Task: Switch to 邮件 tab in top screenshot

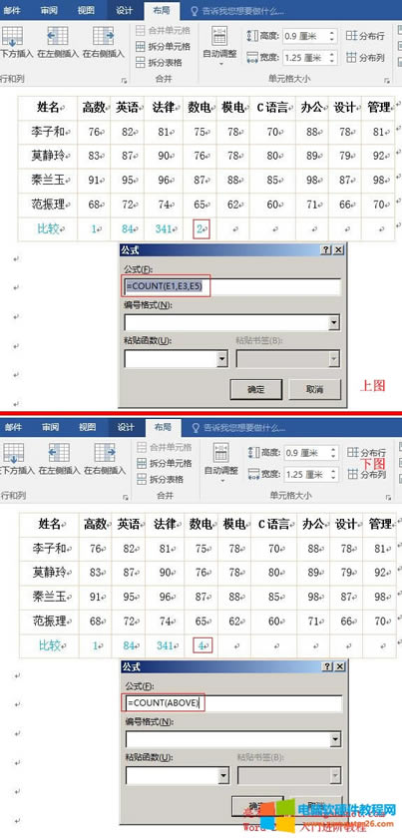Action: pos(13,10)
